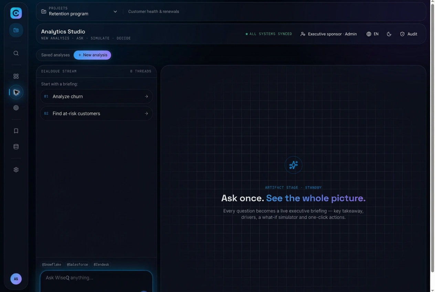Click the AS user avatar
The width and height of the screenshot is (435, 292).
16,279
